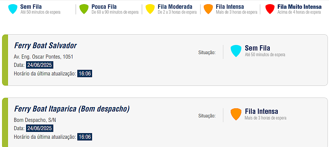Click the green Pouca Fila legend shield
This screenshot has height=147, width=329.
(84, 9)
